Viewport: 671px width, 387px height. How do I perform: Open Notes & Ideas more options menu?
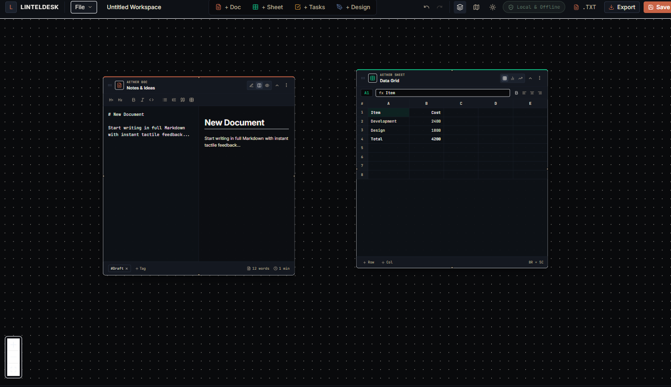click(286, 85)
